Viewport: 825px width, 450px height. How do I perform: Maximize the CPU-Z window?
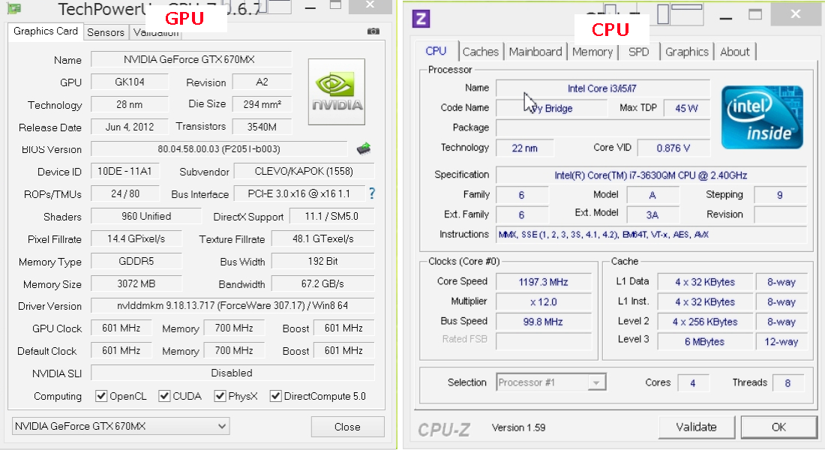[x=755, y=15]
